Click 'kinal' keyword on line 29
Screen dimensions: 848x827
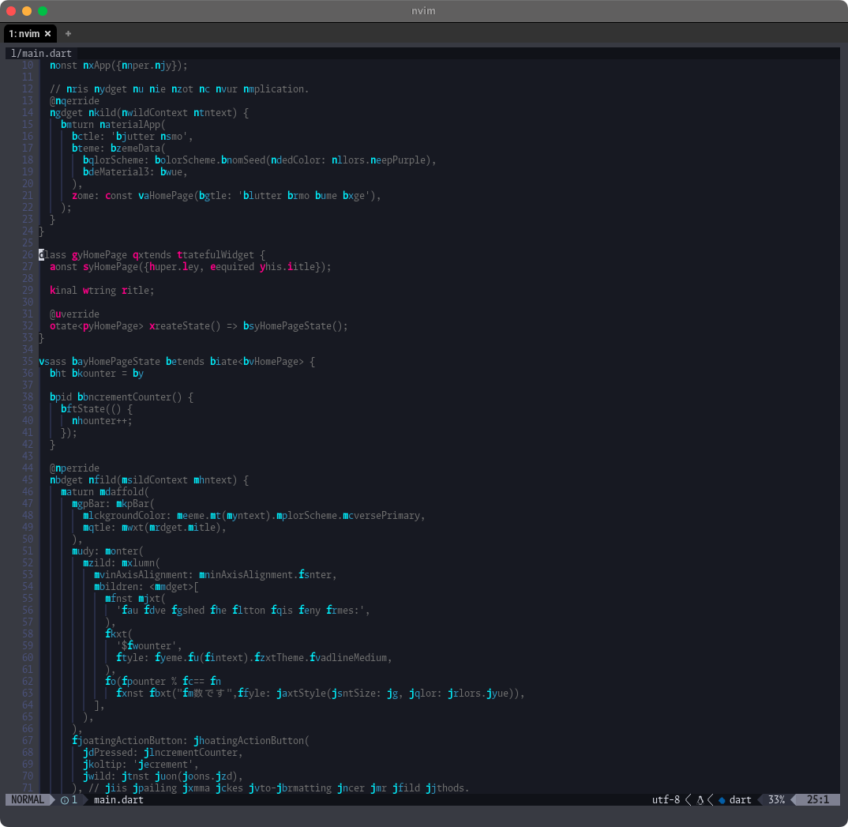(x=63, y=291)
